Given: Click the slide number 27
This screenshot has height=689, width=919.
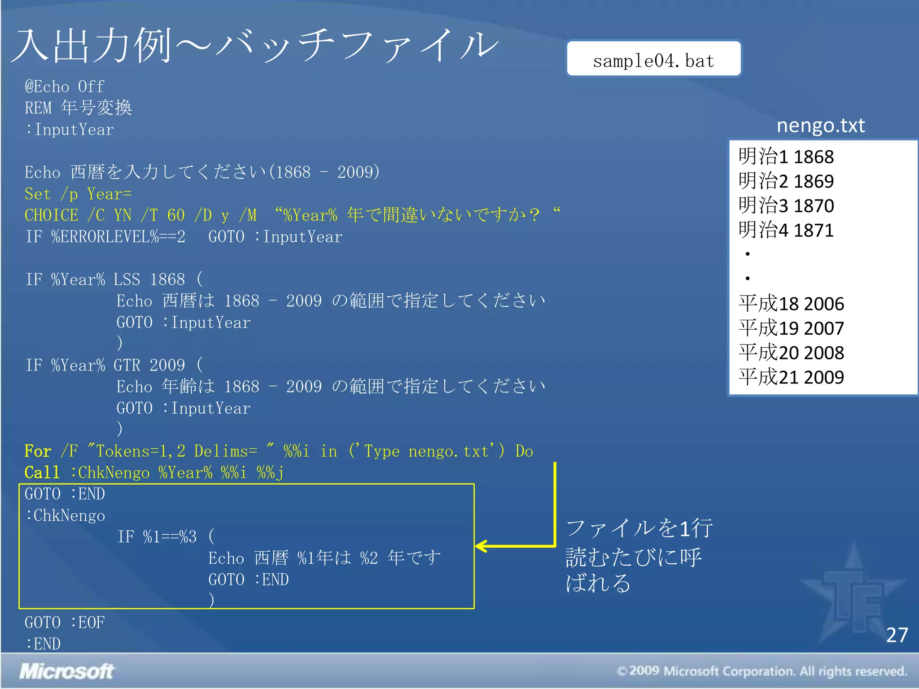Looking at the screenshot, I should [x=897, y=635].
